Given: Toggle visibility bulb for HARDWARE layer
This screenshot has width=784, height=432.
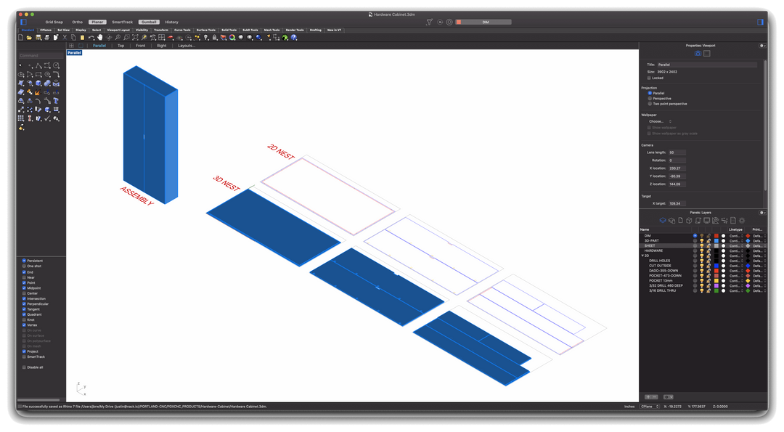Looking at the screenshot, I should (x=702, y=250).
